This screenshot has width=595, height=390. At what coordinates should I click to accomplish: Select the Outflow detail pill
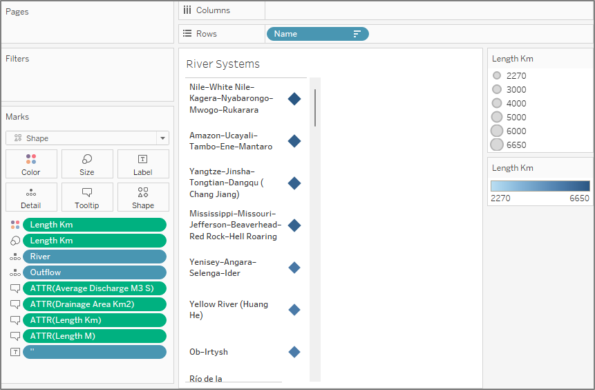pyautogui.click(x=95, y=272)
